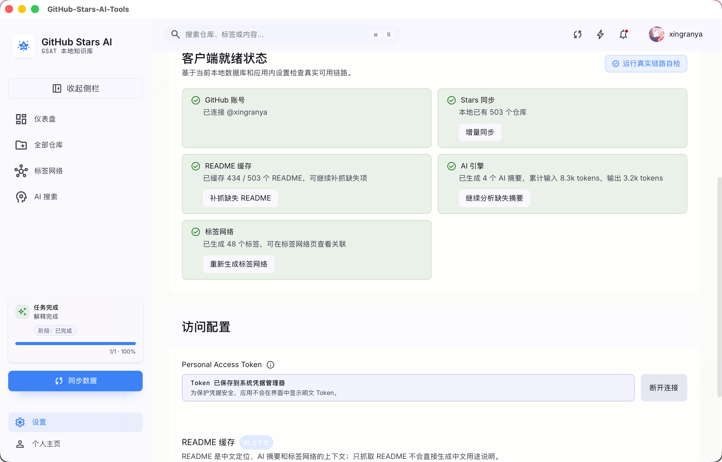This screenshot has height=462, width=722.
Task: Click the AI 上下文 badge
Action: point(256,443)
